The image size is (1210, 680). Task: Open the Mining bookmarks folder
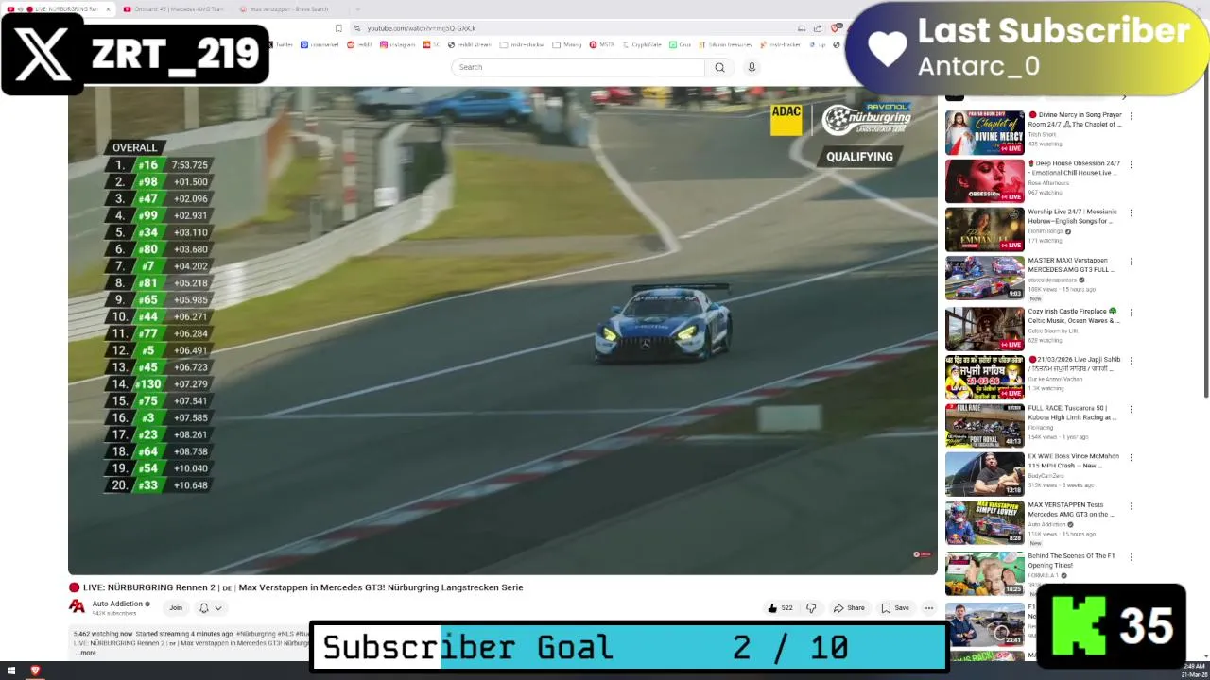point(567,44)
